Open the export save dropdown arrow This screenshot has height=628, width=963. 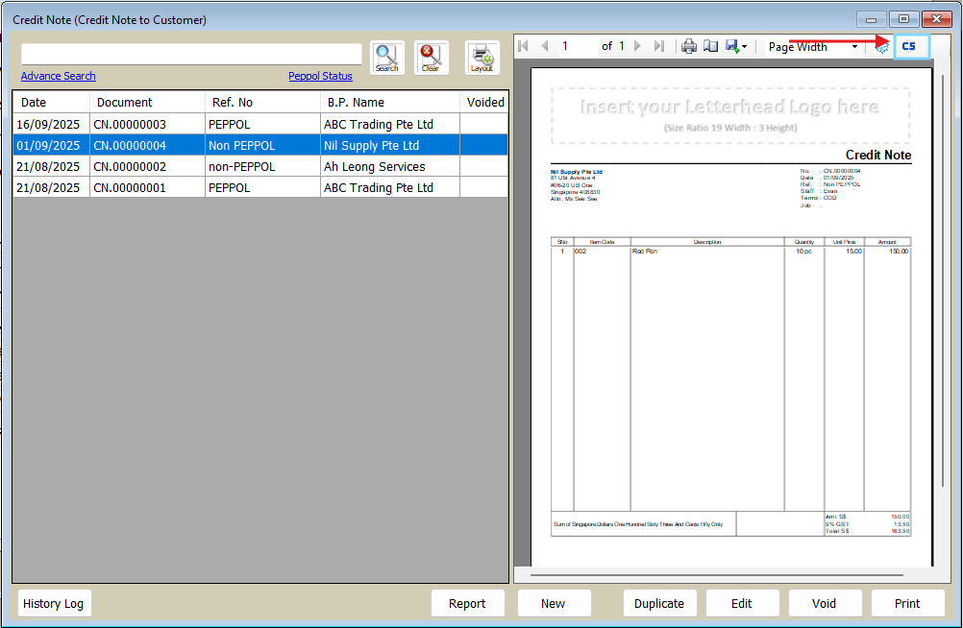(744, 47)
